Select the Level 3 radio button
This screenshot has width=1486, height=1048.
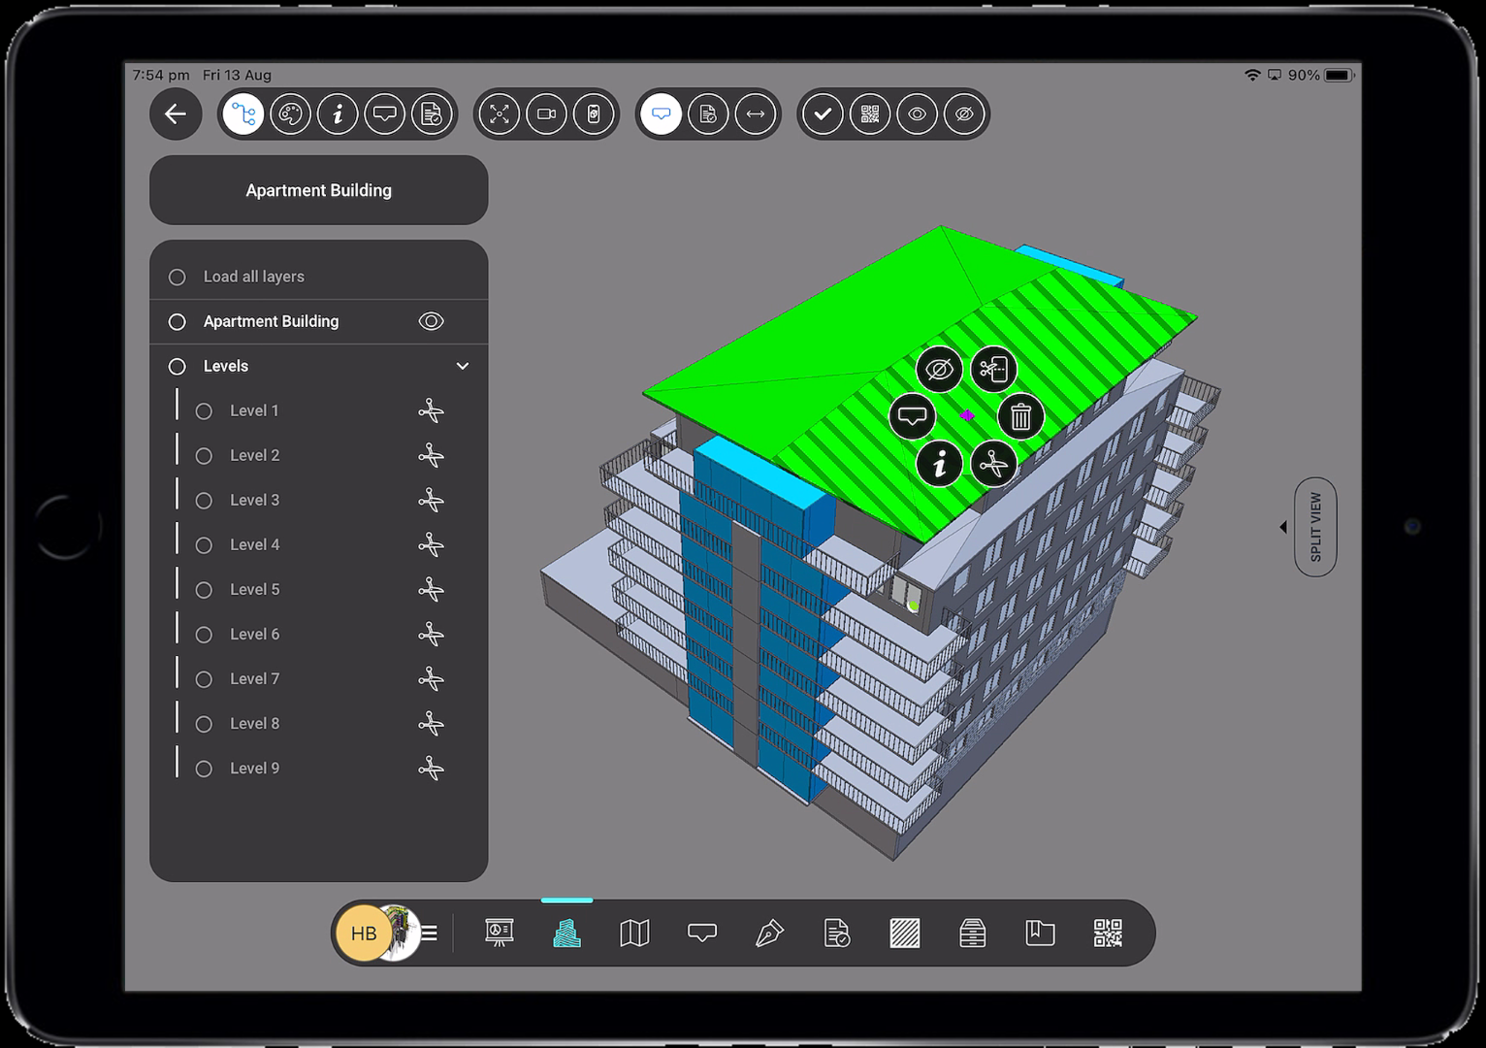tap(204, 501)
